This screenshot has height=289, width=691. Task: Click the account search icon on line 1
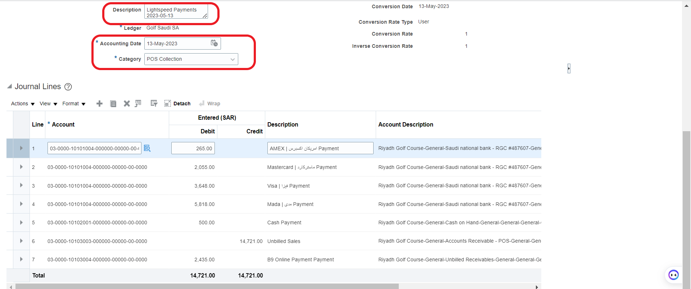147,148
